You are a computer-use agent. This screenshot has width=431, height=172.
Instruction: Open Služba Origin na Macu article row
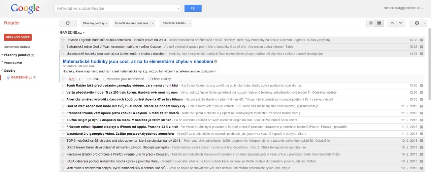point(242,120)
